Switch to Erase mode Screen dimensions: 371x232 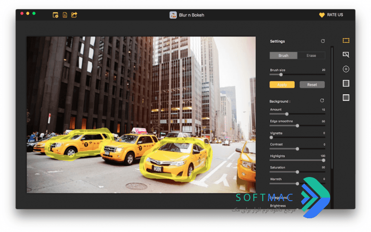311,55
